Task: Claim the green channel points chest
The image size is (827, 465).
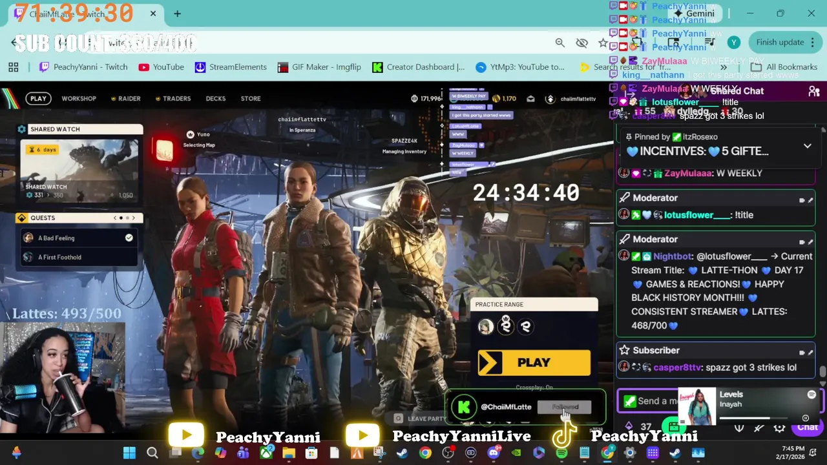Action: 673,426
